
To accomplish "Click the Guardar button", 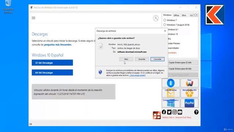I will [142, 59].
